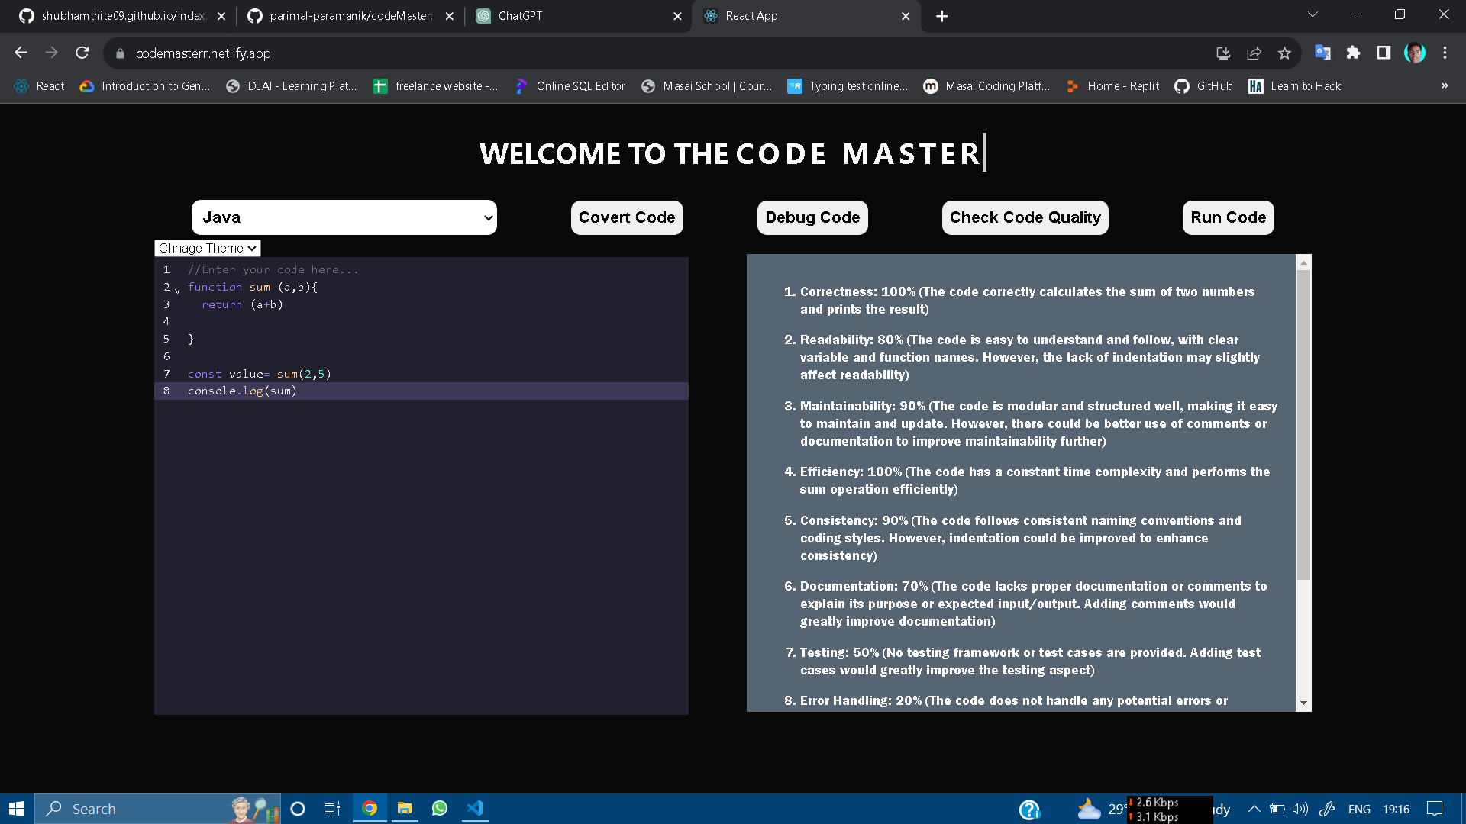Open the Chrome side panel icon

point(1384,53)
